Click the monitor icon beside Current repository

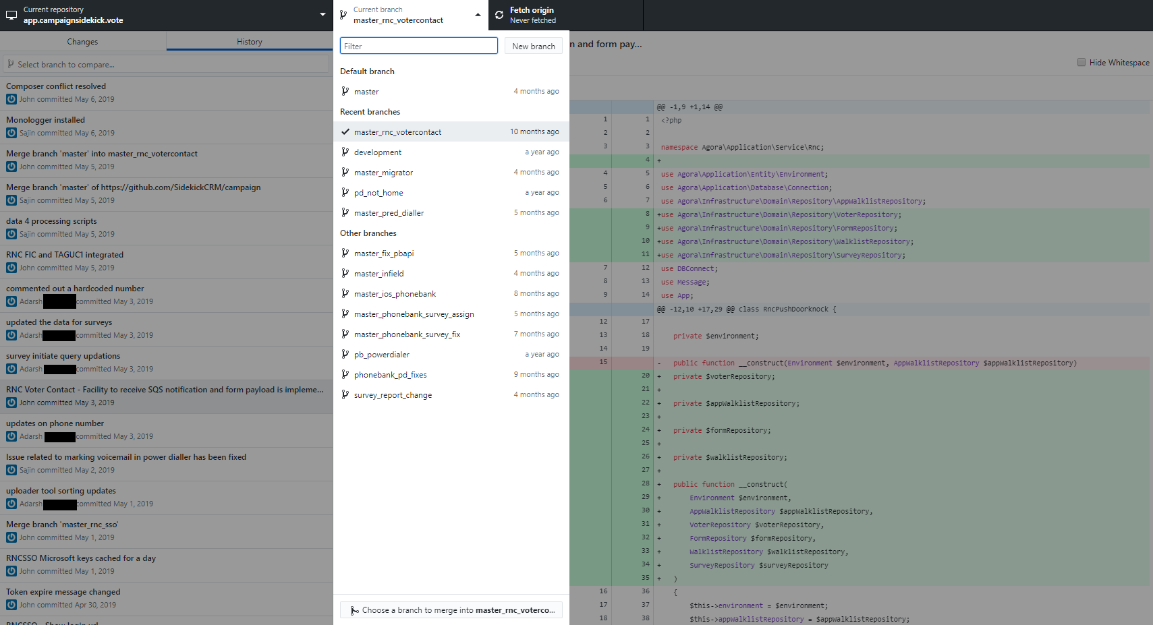click(x=11, y=15)
